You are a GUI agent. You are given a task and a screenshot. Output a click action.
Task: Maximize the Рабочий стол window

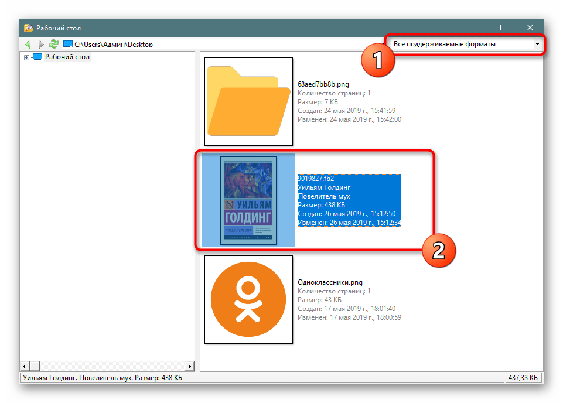(503, 28)
